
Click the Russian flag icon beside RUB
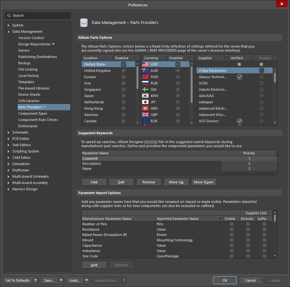145,83
